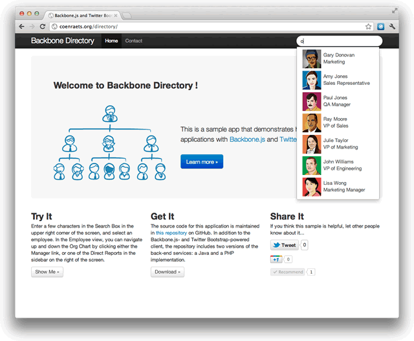
Task: Click the browser back arrow
Action: point(21,27)
